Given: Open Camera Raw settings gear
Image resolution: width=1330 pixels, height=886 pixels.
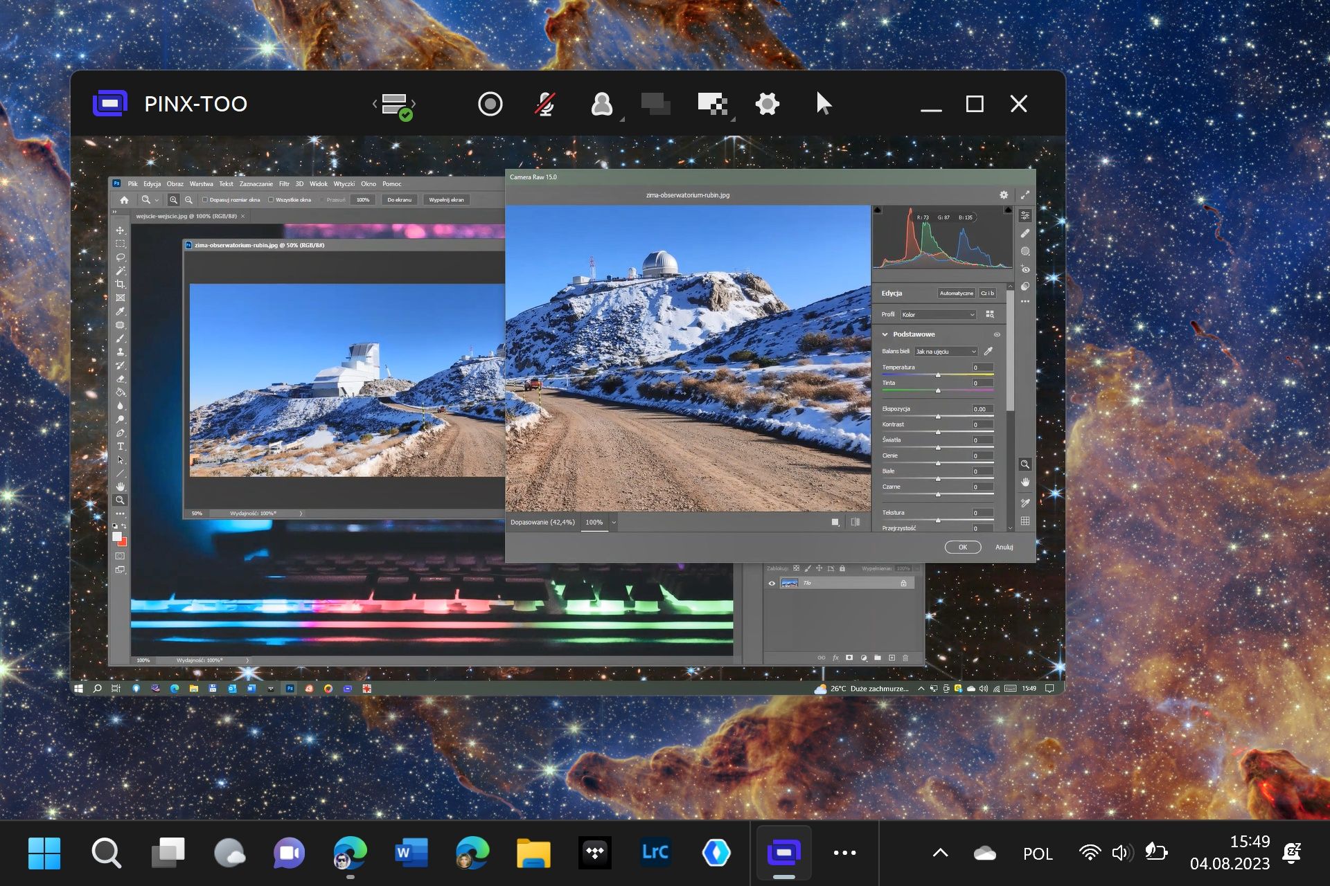Looking at the screenshot, I should click(1004, 195).
